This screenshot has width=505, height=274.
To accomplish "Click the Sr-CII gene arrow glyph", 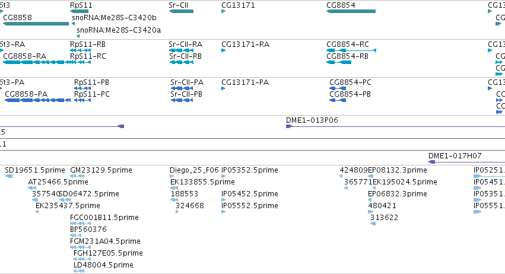I will click(x=181, y=11).
